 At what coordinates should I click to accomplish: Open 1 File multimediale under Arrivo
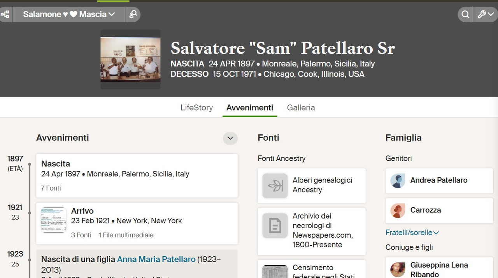[126, 235]
